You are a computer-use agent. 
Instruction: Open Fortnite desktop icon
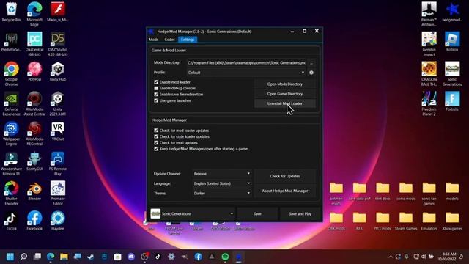(452, 102)
